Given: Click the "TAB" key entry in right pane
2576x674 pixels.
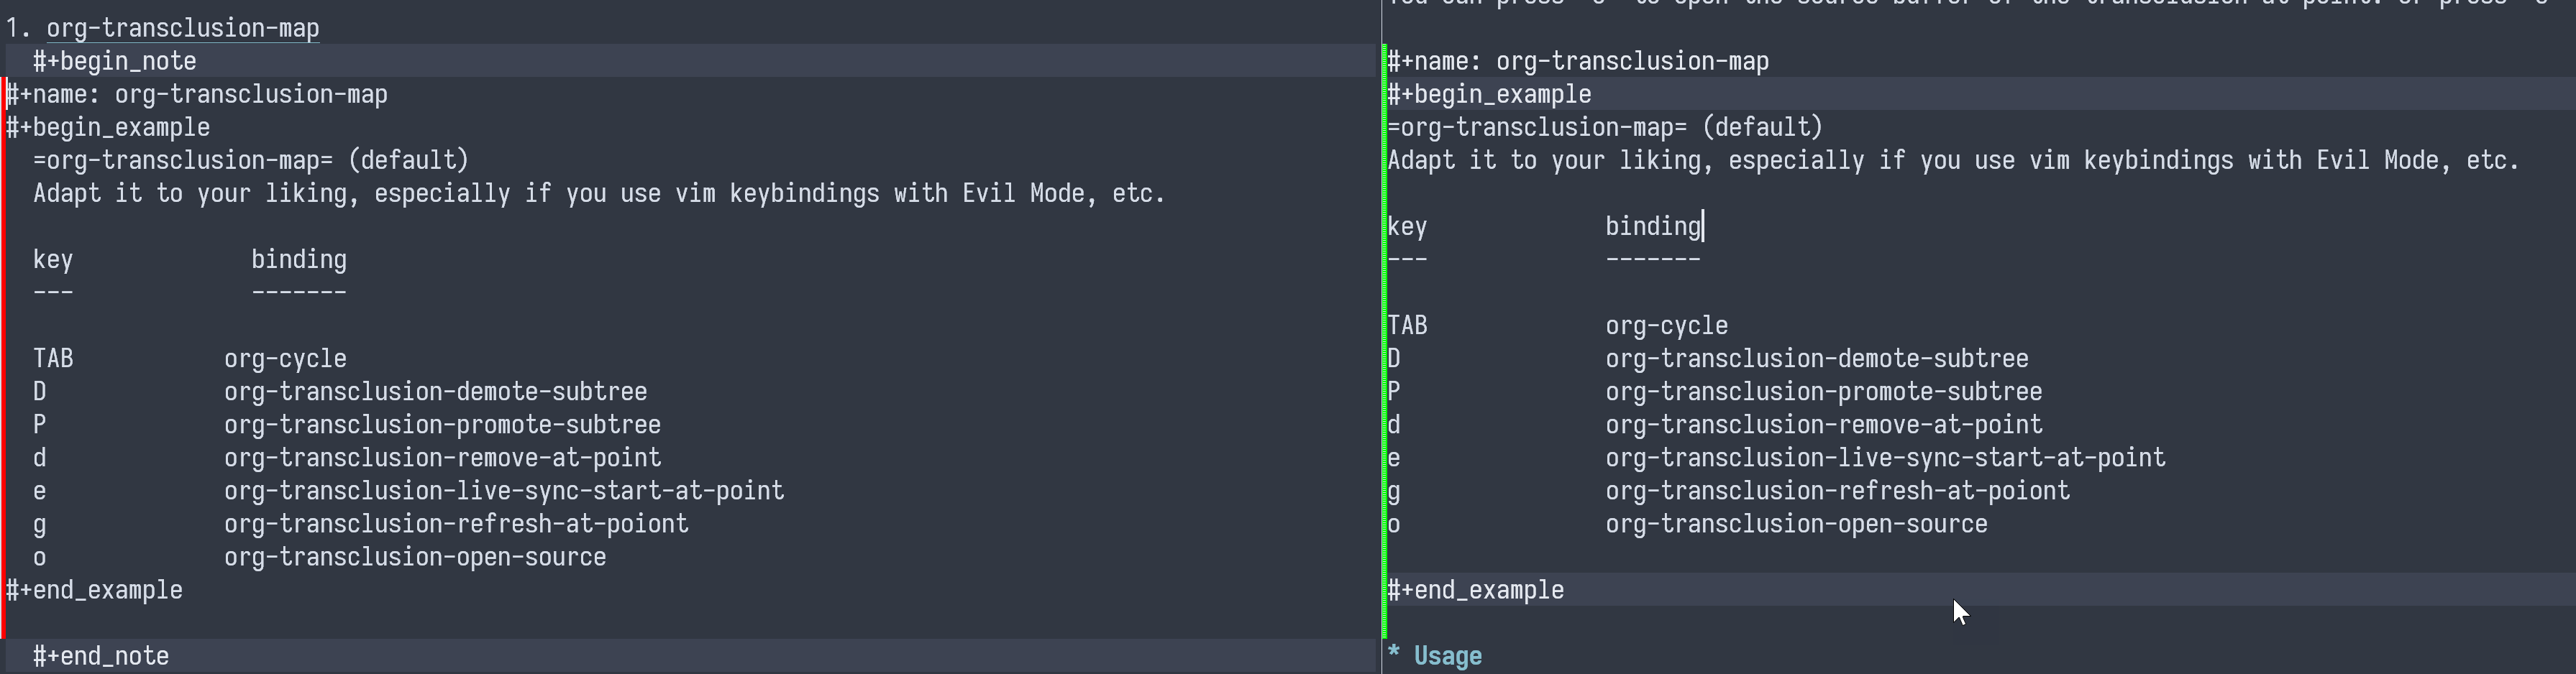Looking at the screenshot, I should (x=1407, y=326).
